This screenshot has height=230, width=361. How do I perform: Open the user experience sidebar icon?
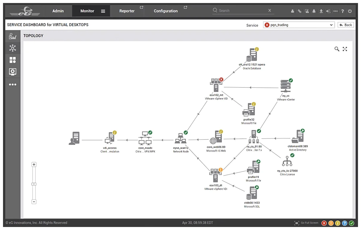(13, 36)
